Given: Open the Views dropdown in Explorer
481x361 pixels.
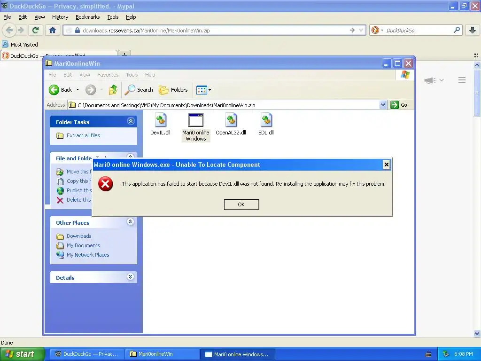Looking at the screenshot, I should click(x=203, y=90).
